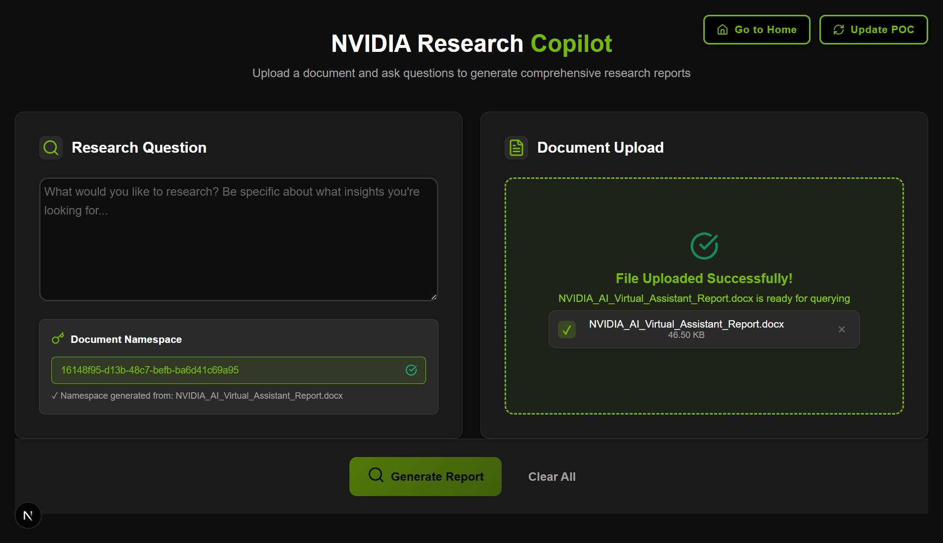Click the Go to Home button
This screenshot has height=543, width=943.
[x=756, y=30]
